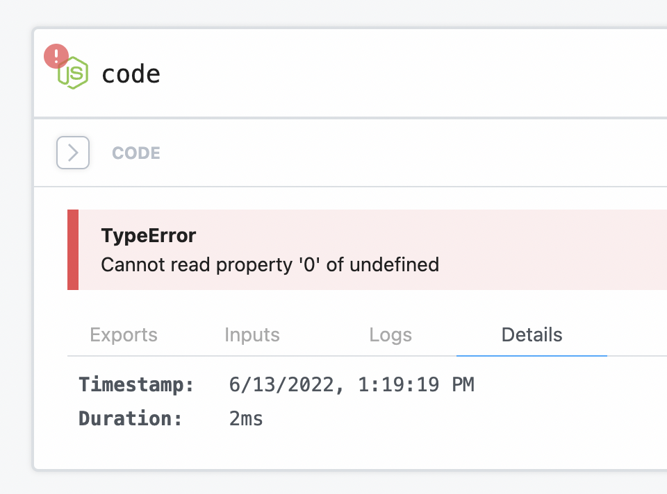This screenshot has height=494, width=667.
Task: Click the red error exclamation badge
Action: (56, 56)
